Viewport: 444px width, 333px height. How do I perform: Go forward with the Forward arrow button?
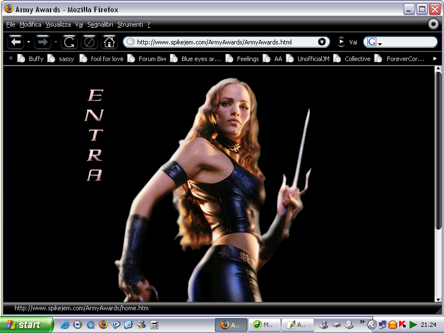tap(43, 42)
